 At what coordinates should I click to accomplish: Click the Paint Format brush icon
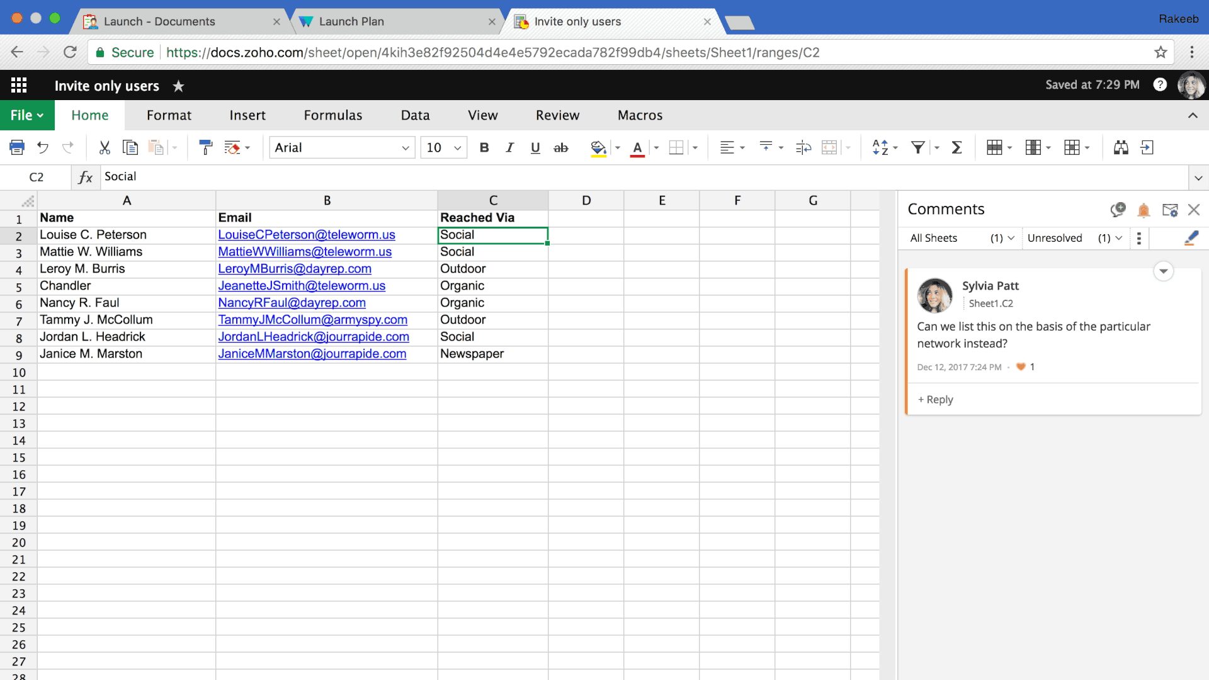(205, 147)
